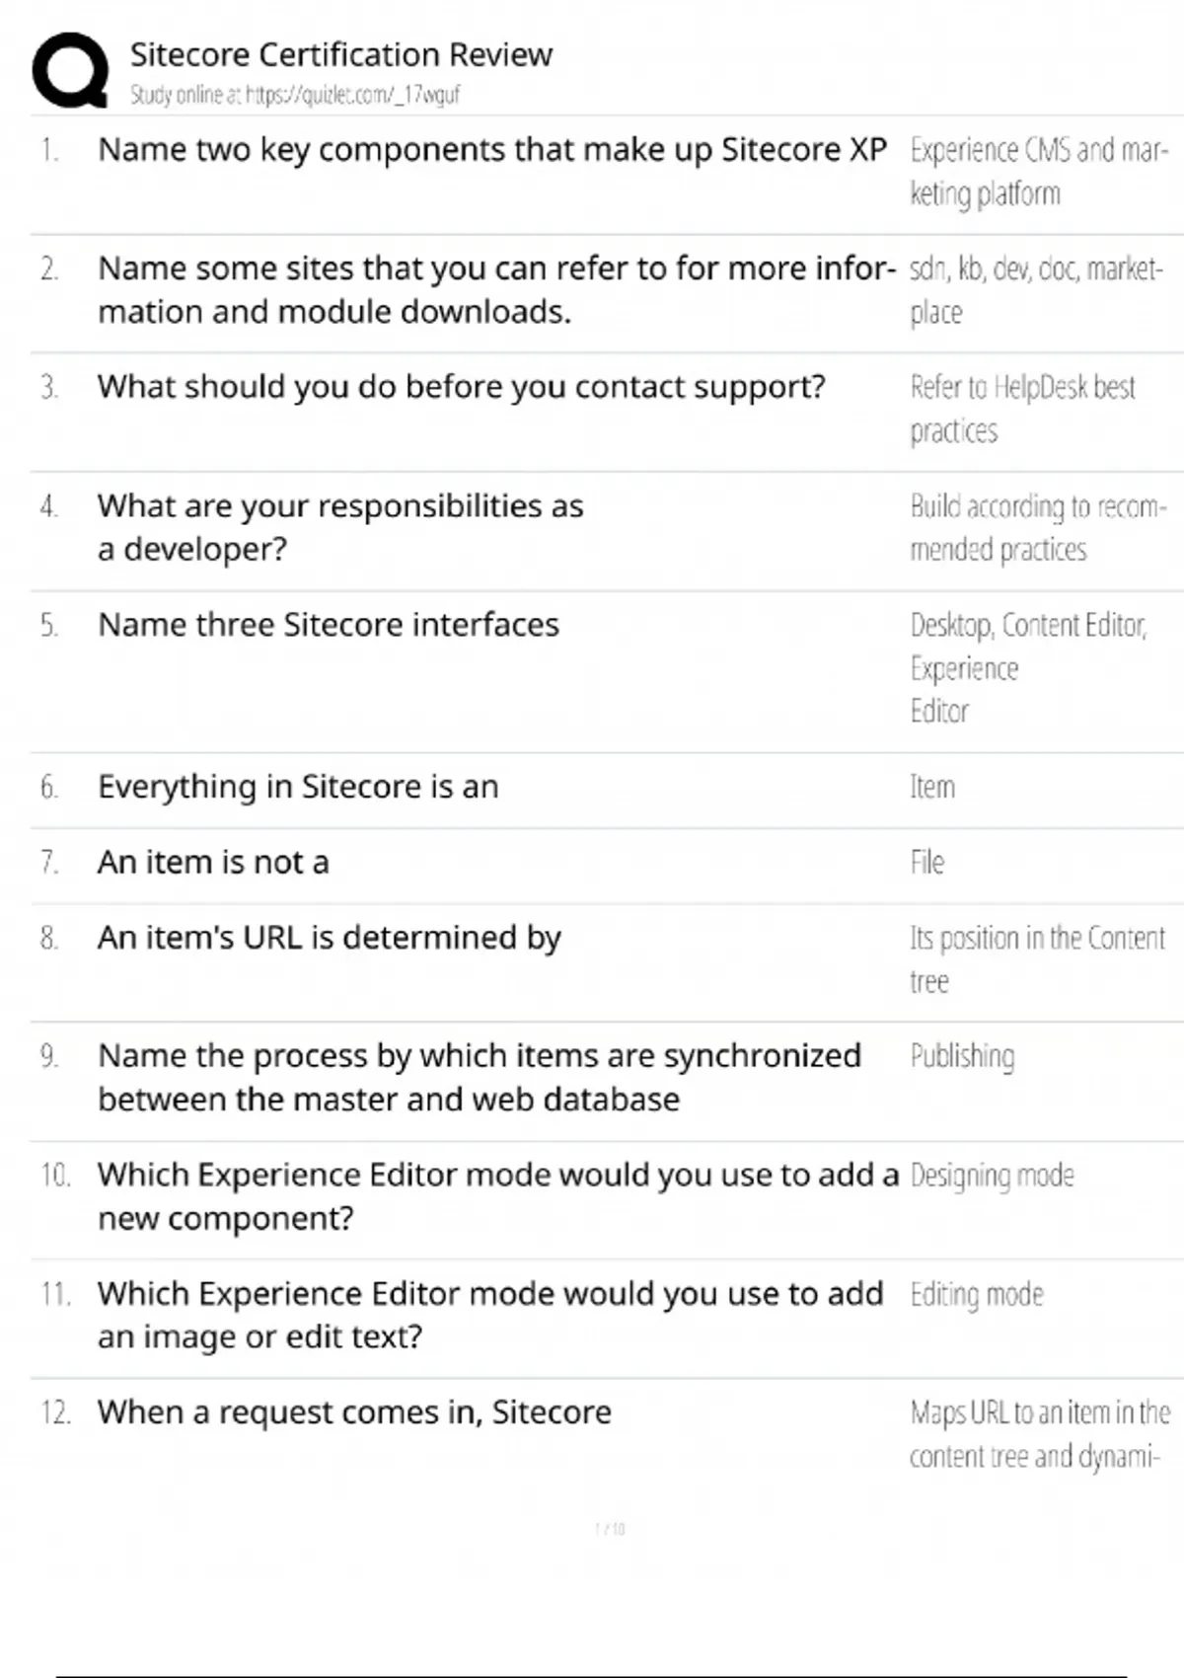The height and width of the screenshot is (1678, 1184).
Task: Select the question about contacting support
Action: 461,387
